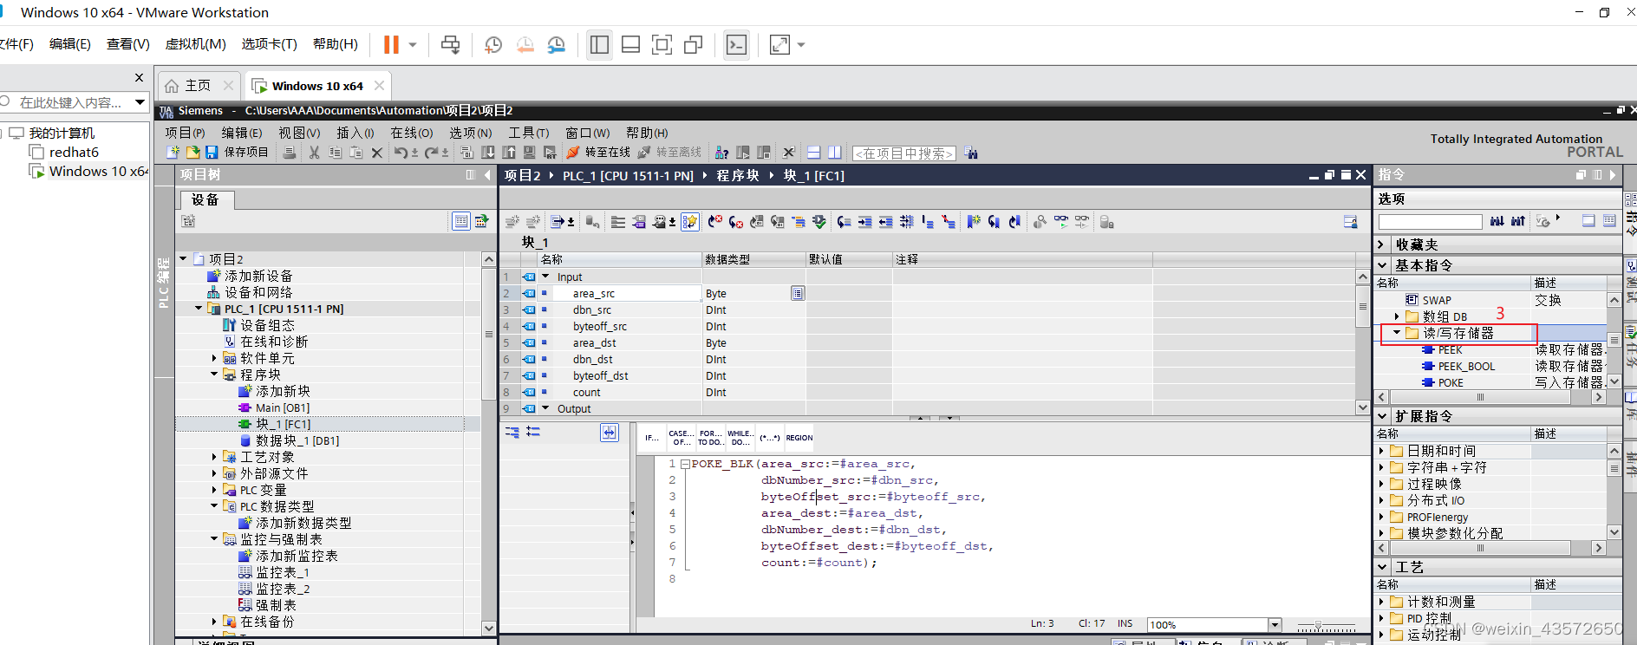Undo the last action

pos(401,153)
